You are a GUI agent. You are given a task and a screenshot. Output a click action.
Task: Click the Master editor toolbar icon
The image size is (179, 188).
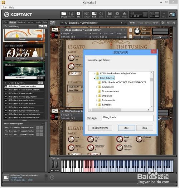[x=71, y=15]
